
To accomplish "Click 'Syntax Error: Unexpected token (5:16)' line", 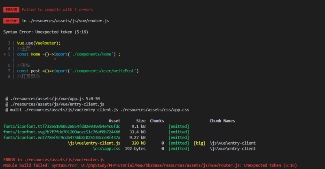I will 45,32.
